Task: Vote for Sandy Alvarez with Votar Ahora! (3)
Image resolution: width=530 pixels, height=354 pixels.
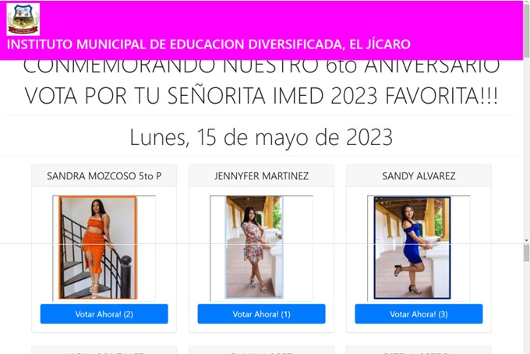Action: (x=419, y=313)
